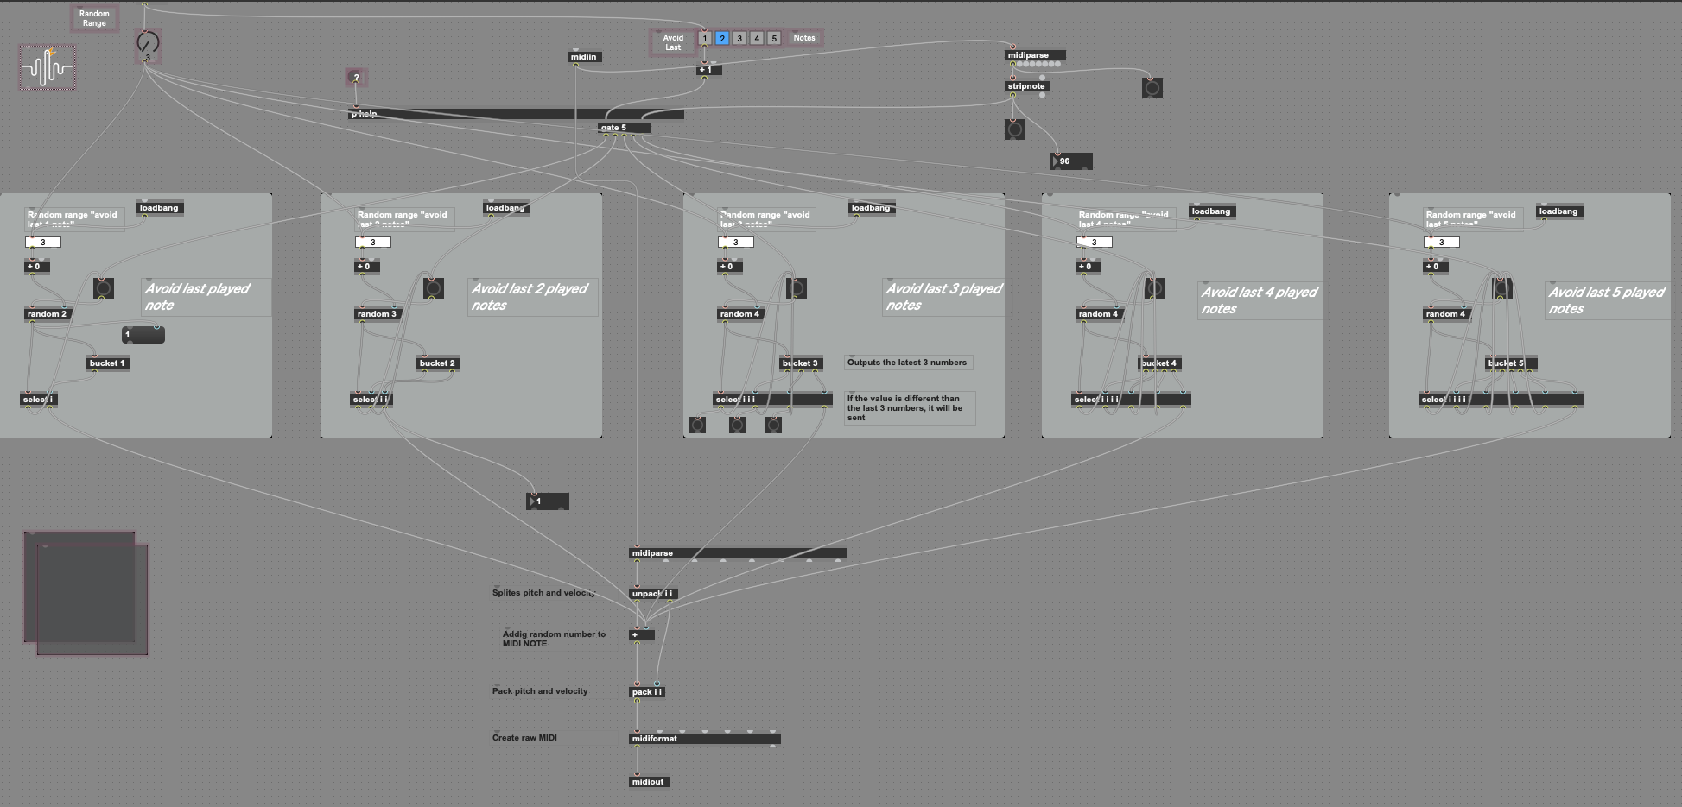Click the first bang button under select i i i
This screenshot has width=1682, height=807.
(698, 425)
